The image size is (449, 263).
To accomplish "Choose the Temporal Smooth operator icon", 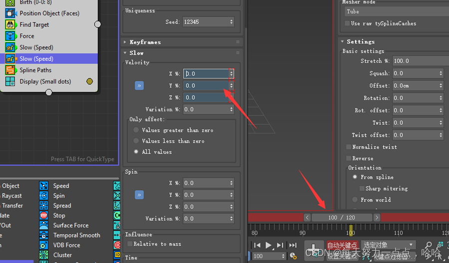I will point(43,235).
